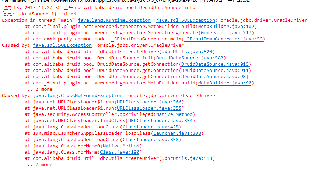Click the '... 2 more' line
This screenshot has width=326, height=170.
[39, 89]
